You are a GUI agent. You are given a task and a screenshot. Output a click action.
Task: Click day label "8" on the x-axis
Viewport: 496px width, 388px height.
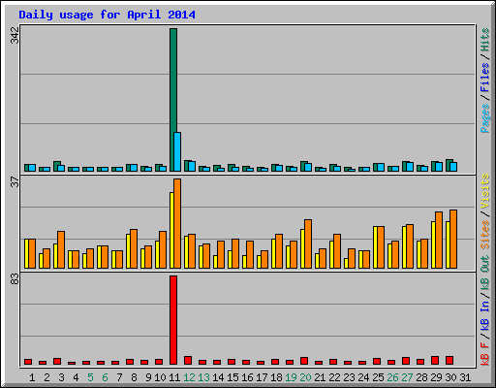134,377
